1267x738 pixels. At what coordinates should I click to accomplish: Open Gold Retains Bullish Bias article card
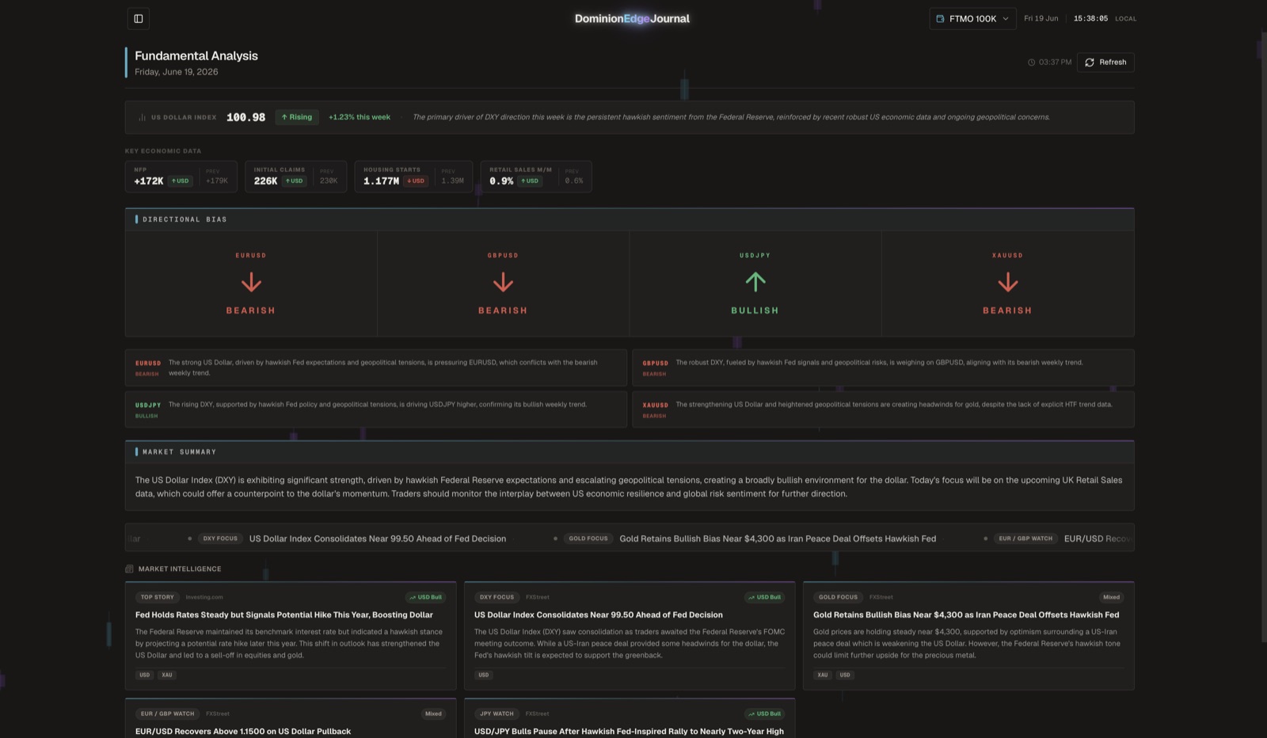pos(968,636)
